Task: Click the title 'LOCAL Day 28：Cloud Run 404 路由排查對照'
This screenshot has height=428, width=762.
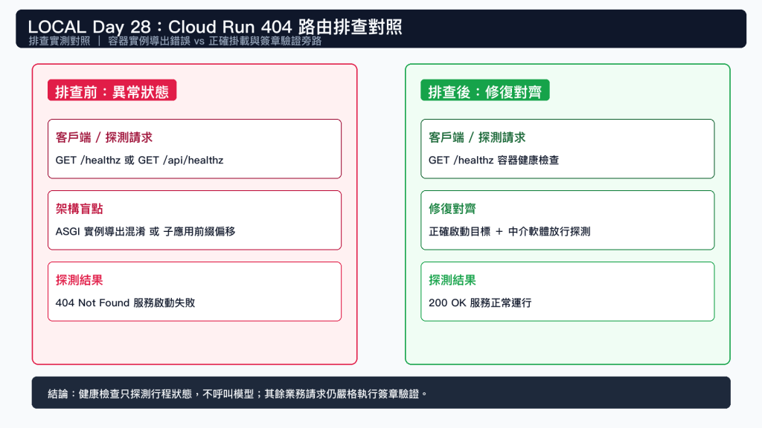Action: point(215,26)
